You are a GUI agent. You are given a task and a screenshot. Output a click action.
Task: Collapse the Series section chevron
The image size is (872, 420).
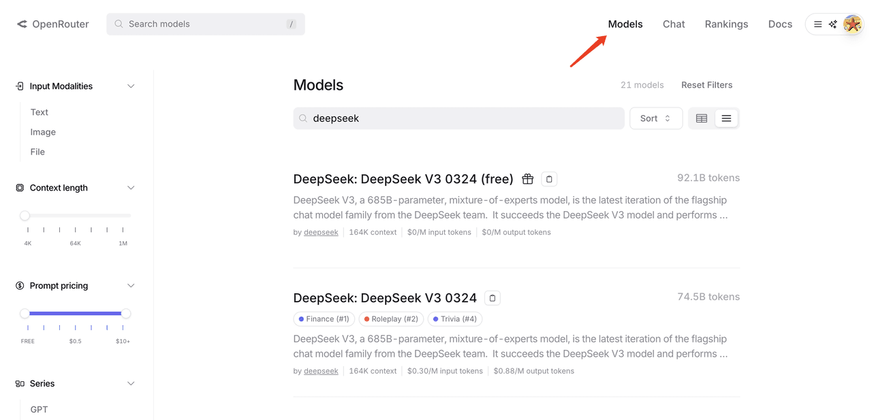point(131,384)
